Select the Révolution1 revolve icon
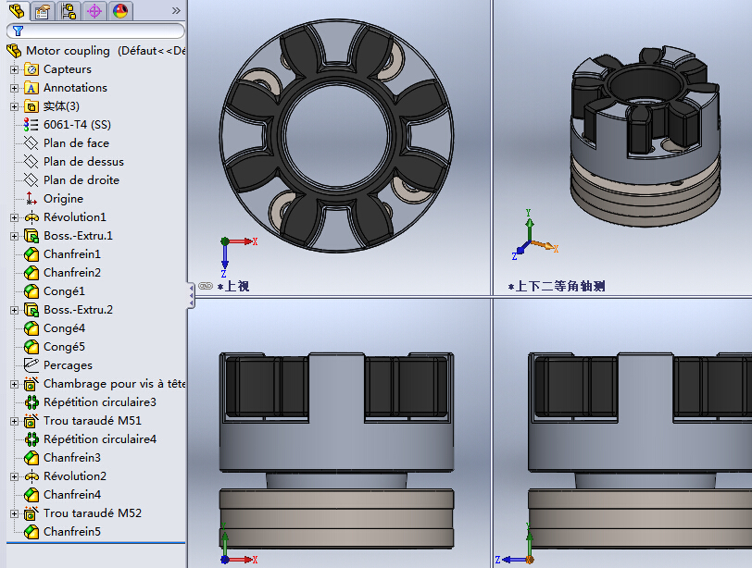Screen dimensions: 752x568 pyautogui.click(x=31, y=217)
